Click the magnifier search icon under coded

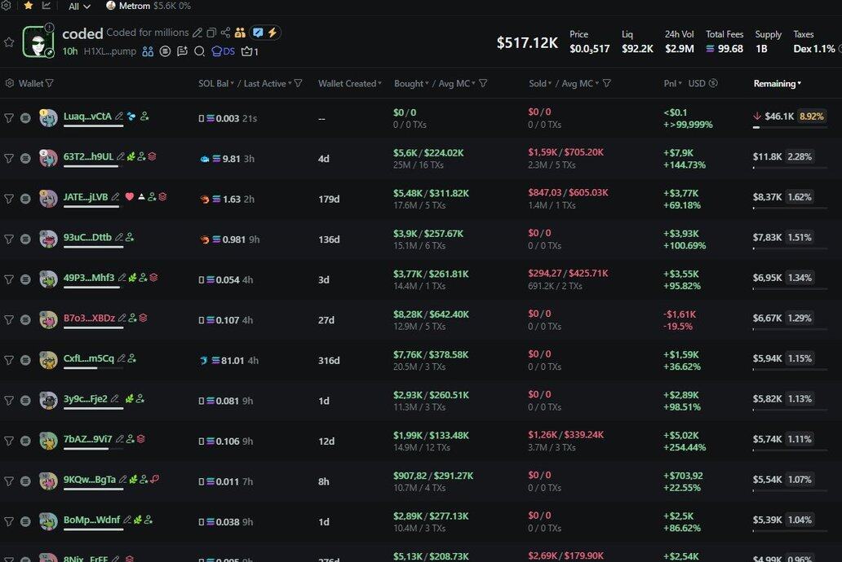[x=199, y=51]
